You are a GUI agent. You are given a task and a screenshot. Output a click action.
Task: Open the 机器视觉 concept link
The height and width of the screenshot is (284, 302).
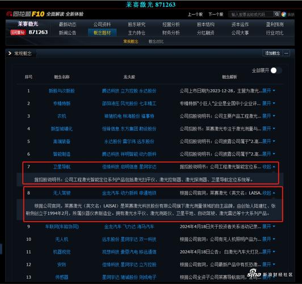tap(62, 252)
